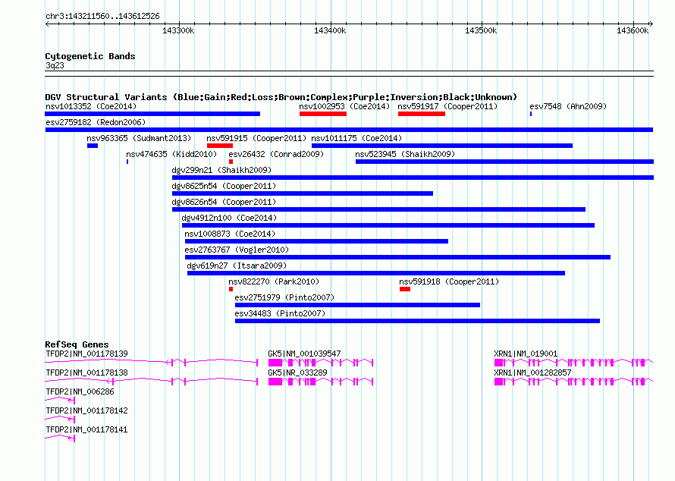Click the 143300k ruler label

178,31
